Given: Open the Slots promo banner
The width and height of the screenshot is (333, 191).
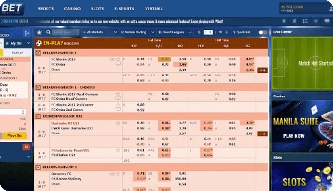Looking at the screenshot, I should (x=302, y=176).
